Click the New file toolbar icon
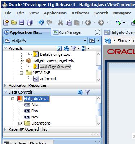This screenshot has height=144, width=135. point(6,22)
